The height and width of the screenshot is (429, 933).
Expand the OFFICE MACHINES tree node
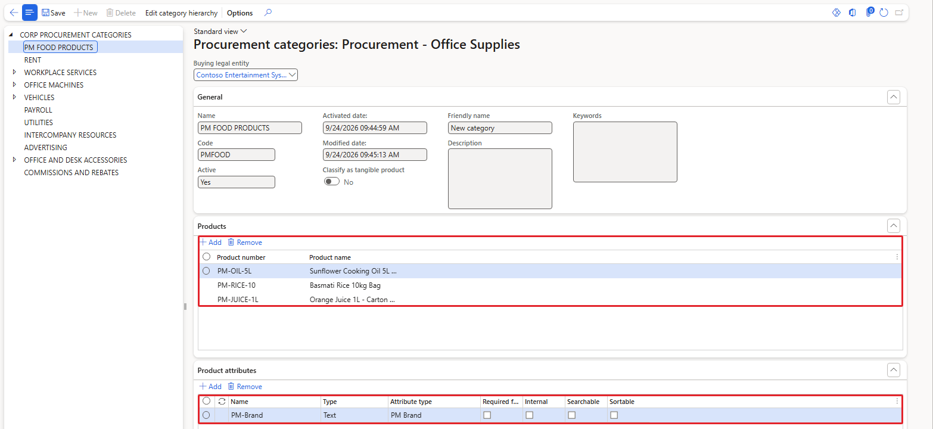pyautogui.click(x=14, y=85)
